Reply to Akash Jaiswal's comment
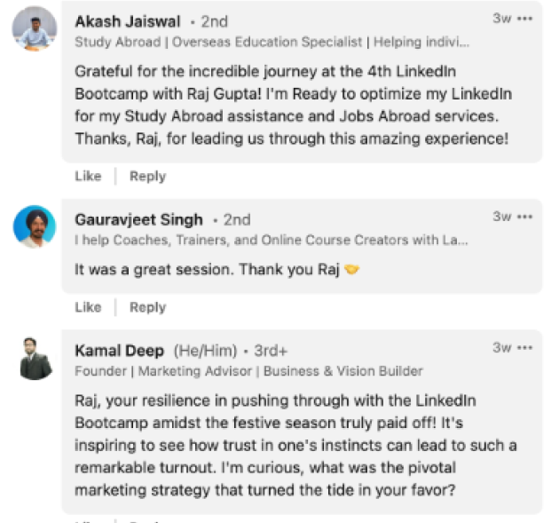 (147, 176)
